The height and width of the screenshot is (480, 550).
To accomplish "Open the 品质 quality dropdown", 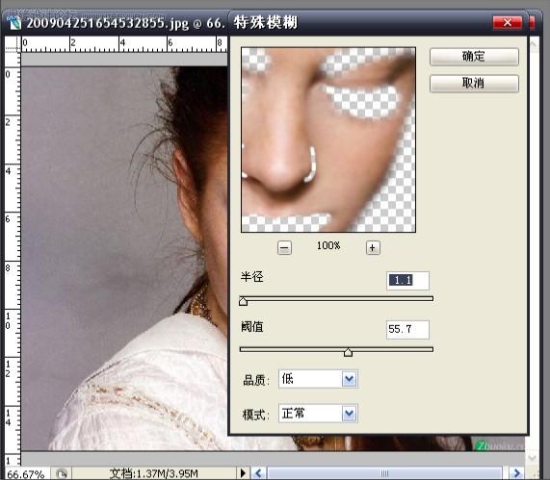I will pyautogui.click(x=318, y=379).
